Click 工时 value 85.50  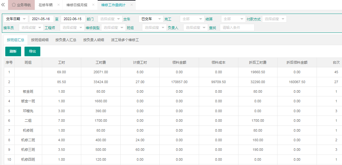pyautogui.click(x=61, y=82)
